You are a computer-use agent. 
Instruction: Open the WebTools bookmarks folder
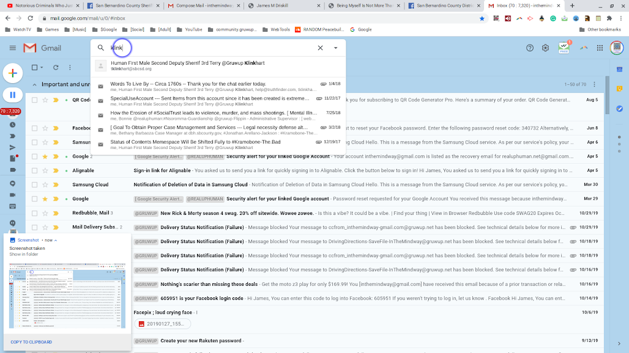[276, 29]
